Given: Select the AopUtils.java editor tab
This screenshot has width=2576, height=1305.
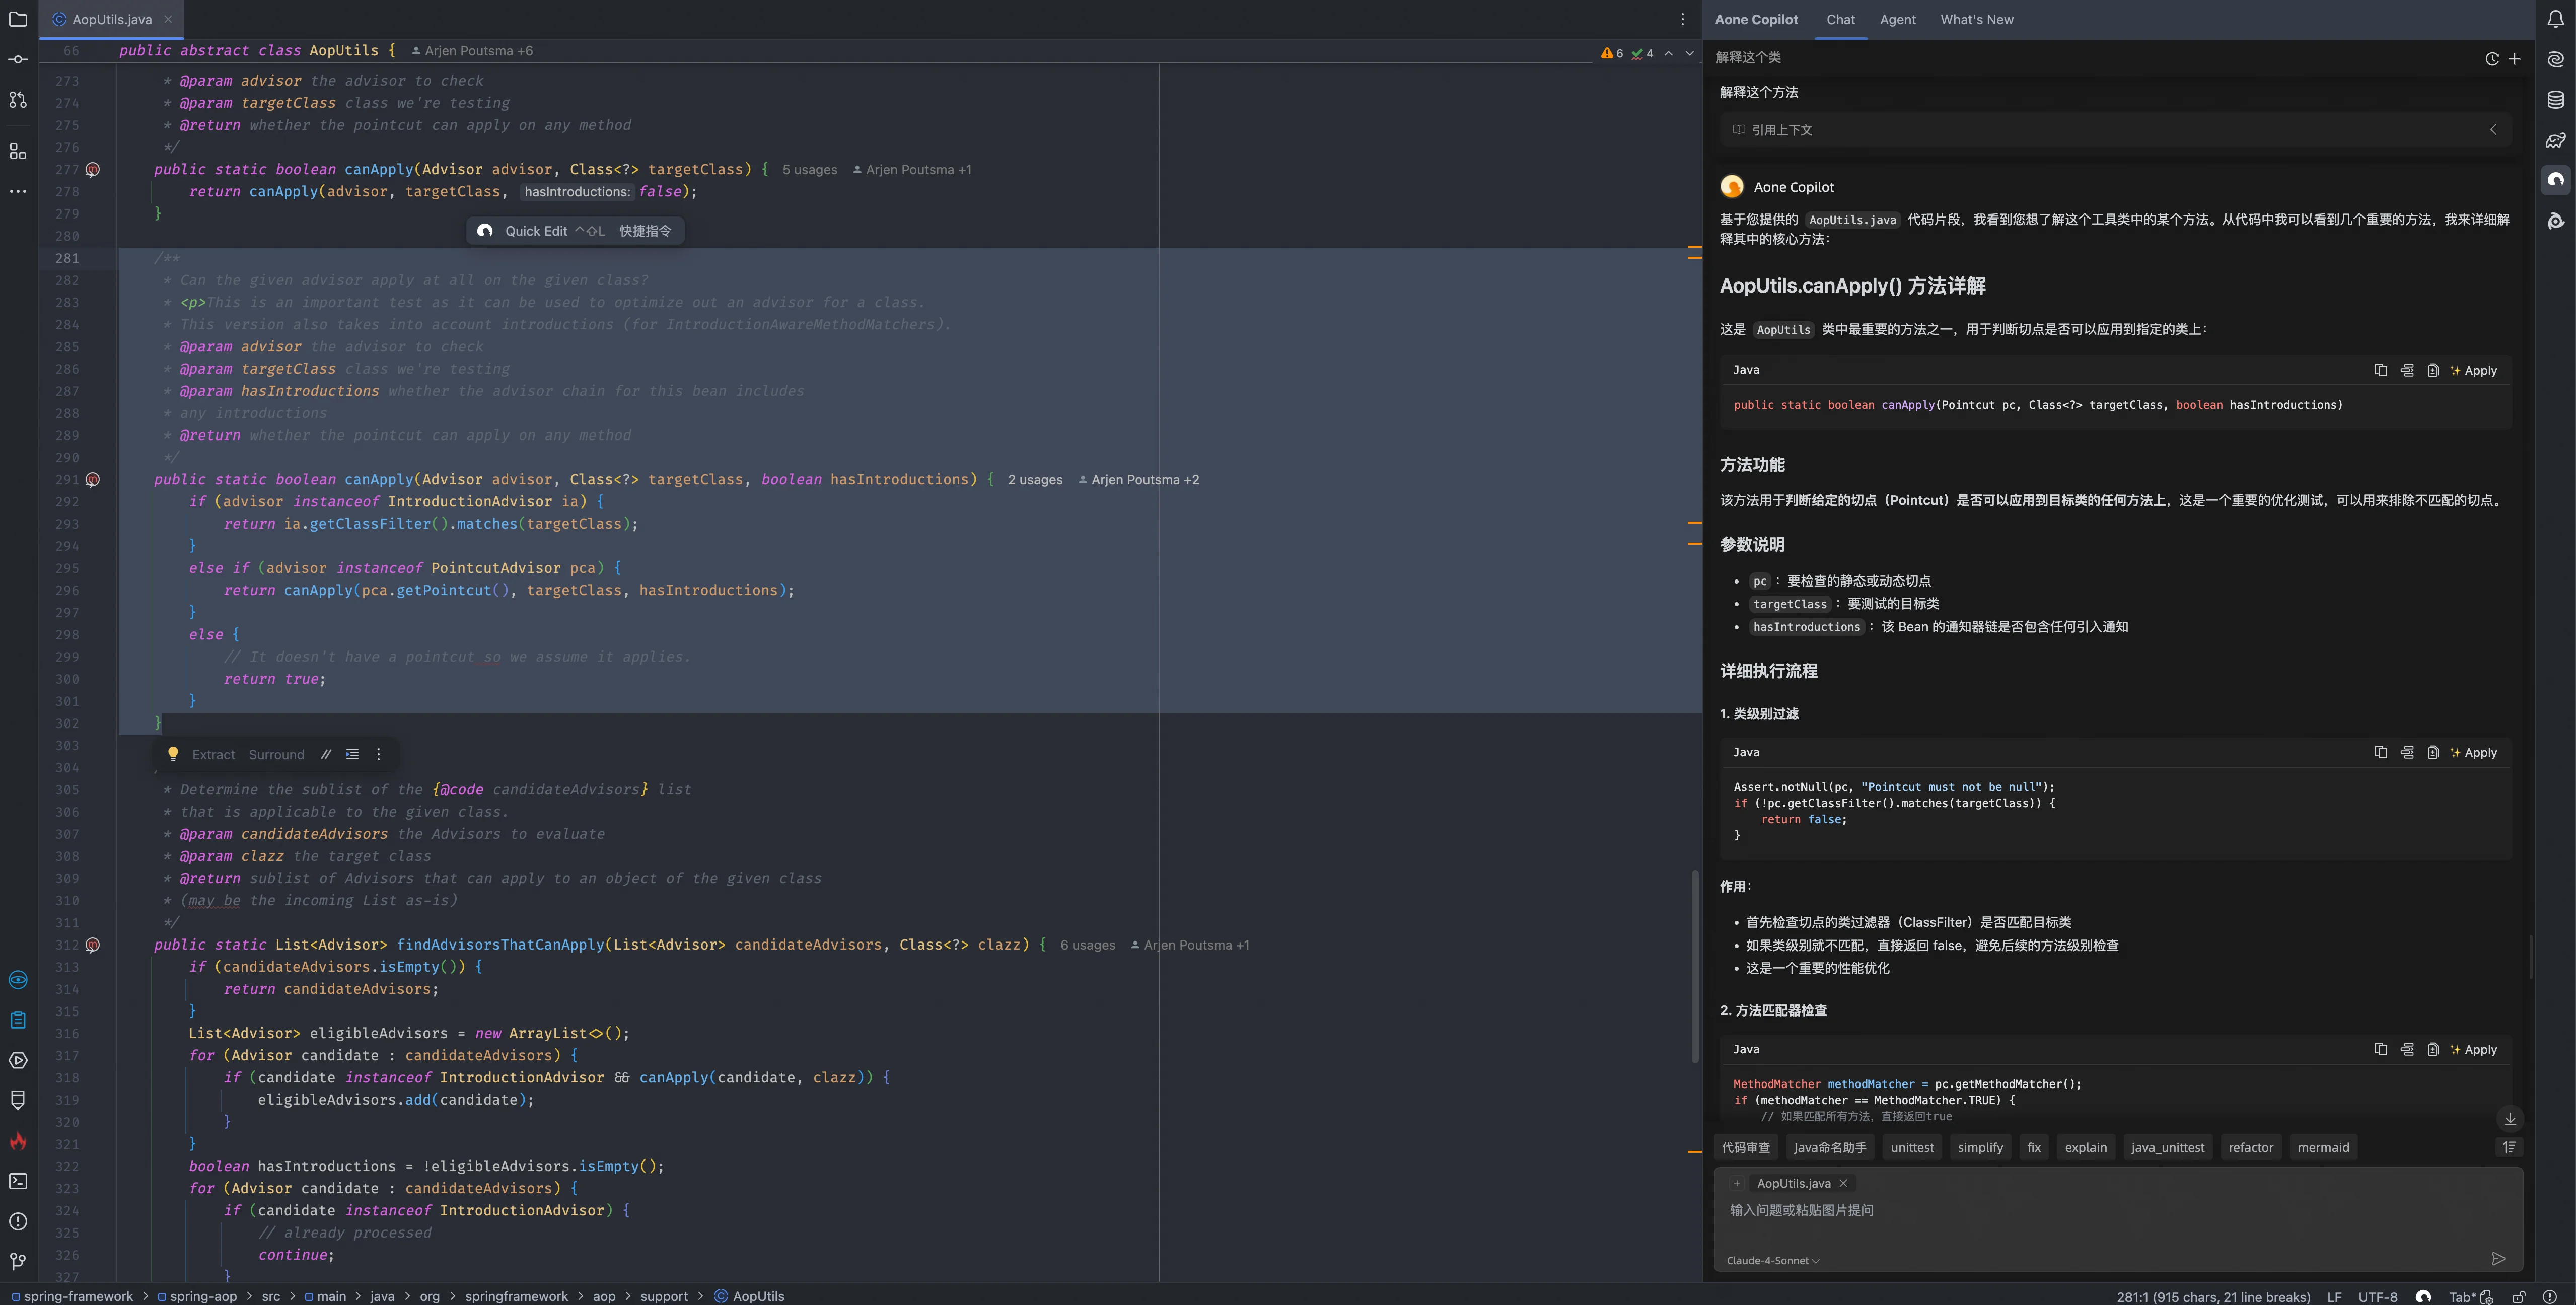Looking at the screenshot, I should tap(111, 19).
